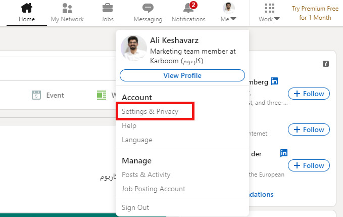Click Sign Out

click(x=135, y=207)
